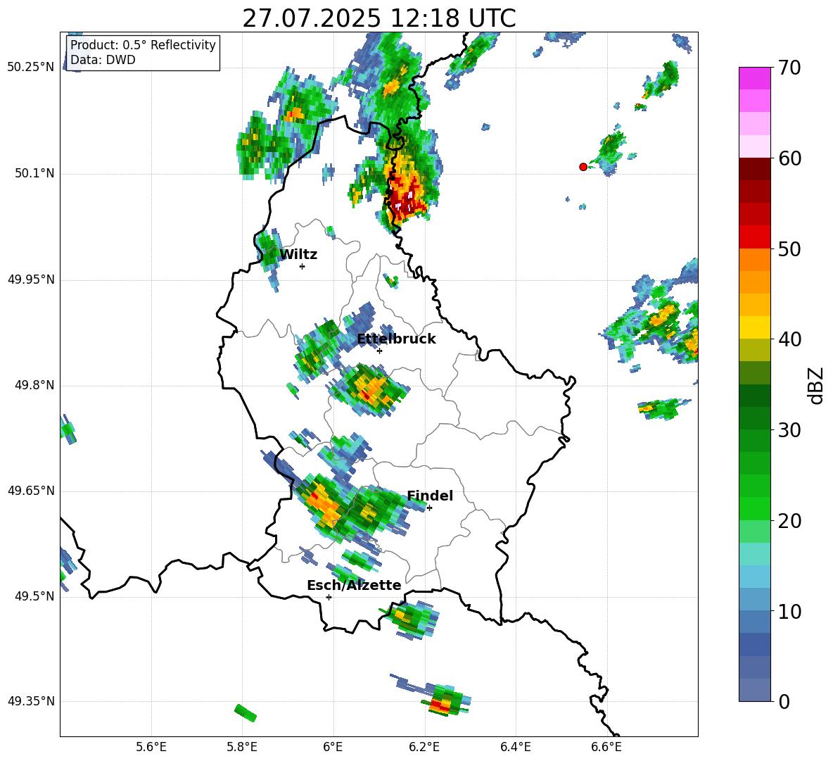Click the title 27.07.2025 12:18 UTC
This screenshot has width=833, height=761.
click(379, 18)
